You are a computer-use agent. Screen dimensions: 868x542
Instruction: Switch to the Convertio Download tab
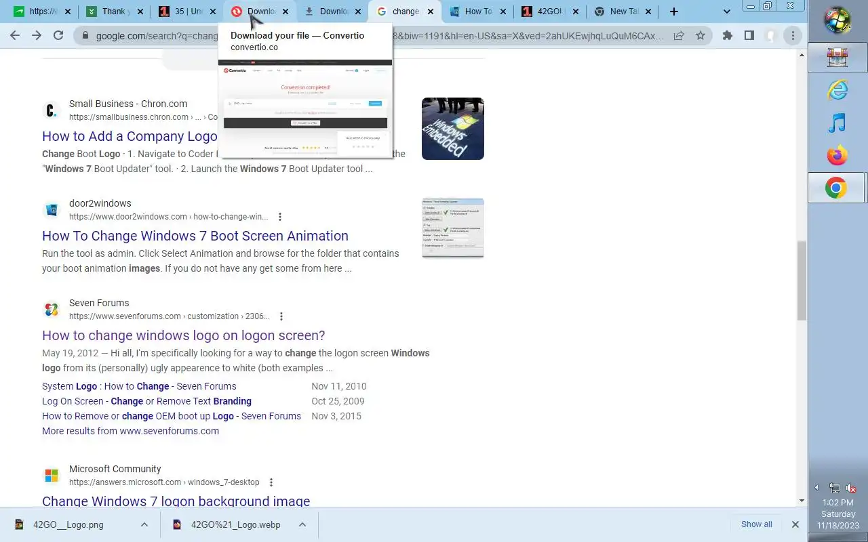[x=258, y=12]
